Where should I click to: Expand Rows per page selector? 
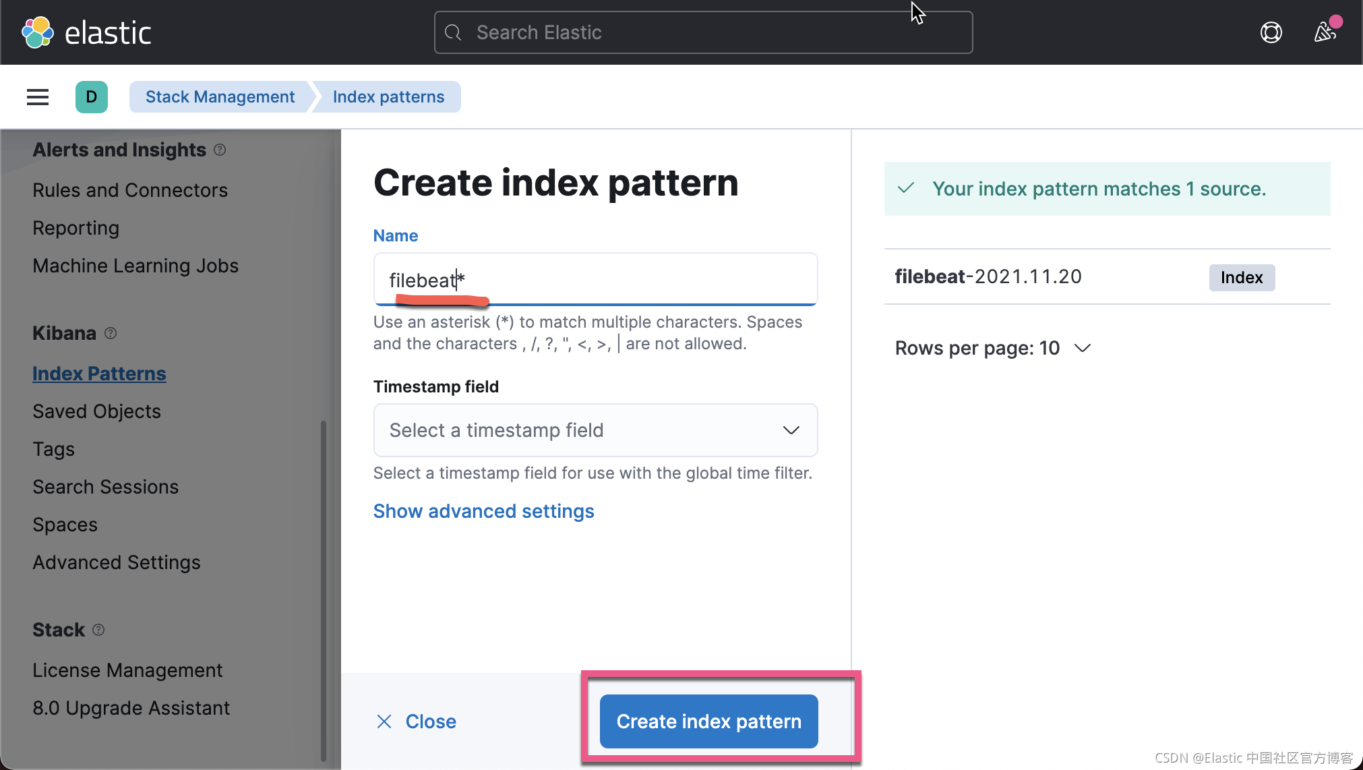992,348
